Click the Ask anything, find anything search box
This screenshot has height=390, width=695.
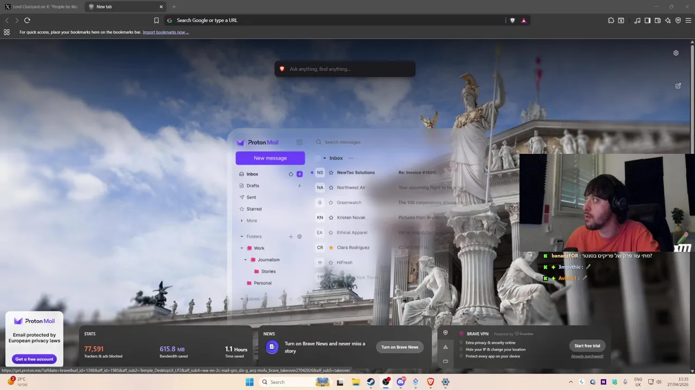(x=345, y=69)
